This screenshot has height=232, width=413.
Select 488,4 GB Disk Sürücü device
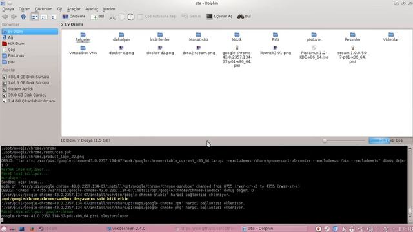(30, 77)
